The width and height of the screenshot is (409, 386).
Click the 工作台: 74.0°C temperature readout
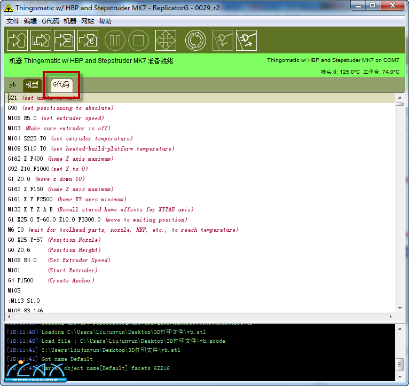click(381, 72)
